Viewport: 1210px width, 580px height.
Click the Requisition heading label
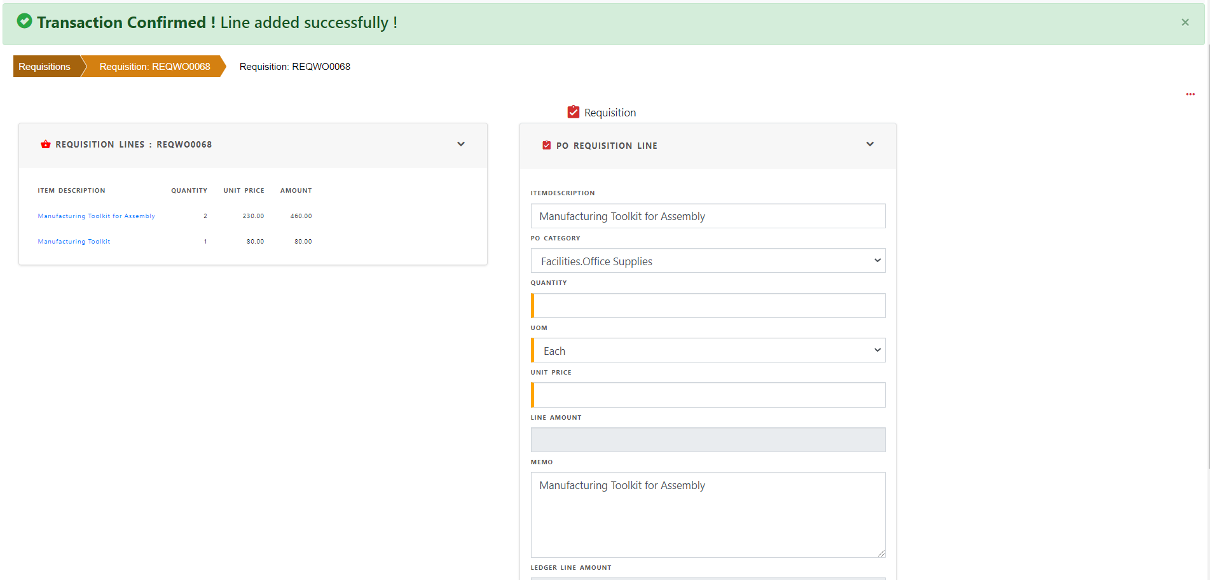tap(610, 113)
